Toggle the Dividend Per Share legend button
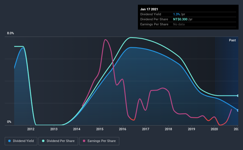This screenshot has height=150, width=243. pyautogui.click(x=58, y=141)
